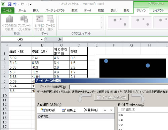The width and height of the screenshot is (168, 130).
Task: Click the upper-left blue data point in chart
Action: 106,61
